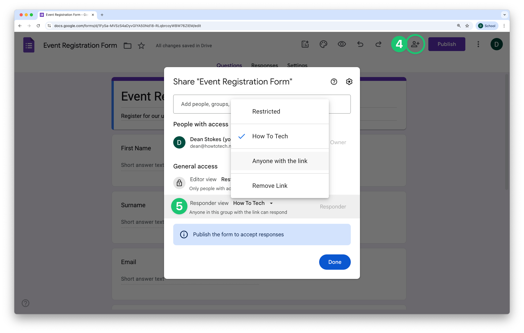Open the theme palette icon
524x333 pixels.
[x=323, y=44]
